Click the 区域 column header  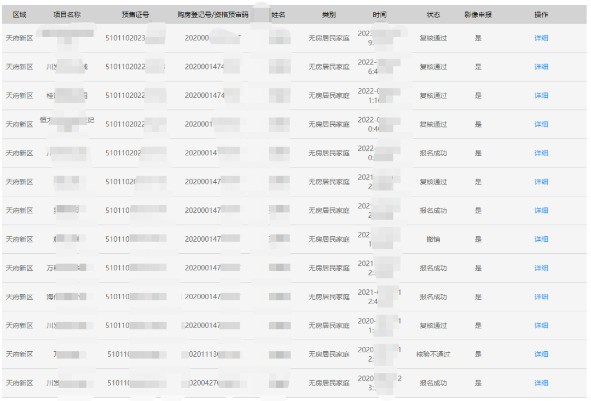(x=20, y=15)
